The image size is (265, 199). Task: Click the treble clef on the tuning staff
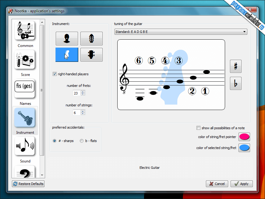tap(124, 79)
